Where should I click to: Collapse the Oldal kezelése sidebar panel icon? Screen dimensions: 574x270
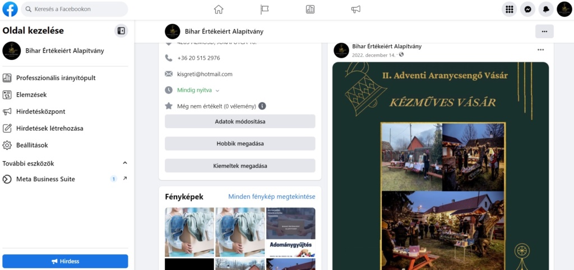coord(121,31)
